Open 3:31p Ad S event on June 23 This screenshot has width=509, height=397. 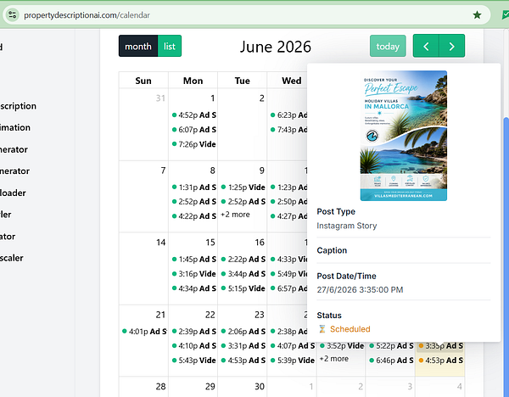click(243, 346)
